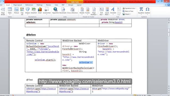Click 'FirefoxDriver();' in WebDriver column
This screenshot has width=170, height=96.
[x=108, y=46]
